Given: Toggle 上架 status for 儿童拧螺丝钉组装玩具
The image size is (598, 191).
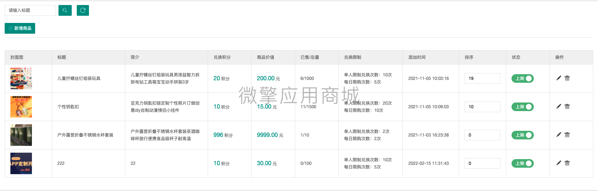Looking at the screenshot, I should (x=523, y=78).
